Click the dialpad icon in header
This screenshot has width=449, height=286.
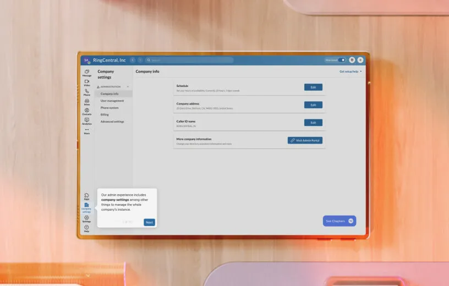(352, 60)
